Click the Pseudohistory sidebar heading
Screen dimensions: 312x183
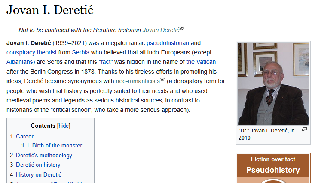(273, 170)
